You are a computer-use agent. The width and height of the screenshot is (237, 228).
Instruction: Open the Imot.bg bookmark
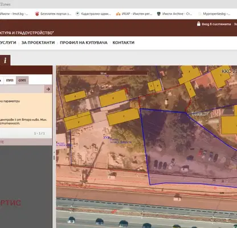(x=14, y=14)
